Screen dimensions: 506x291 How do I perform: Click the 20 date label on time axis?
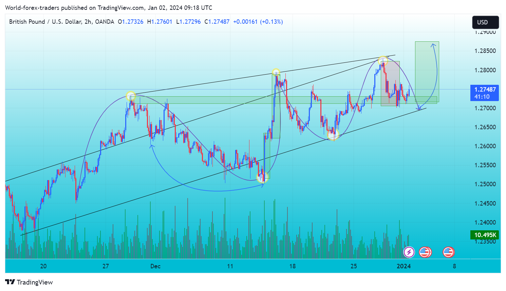click(x=43, y=266)
